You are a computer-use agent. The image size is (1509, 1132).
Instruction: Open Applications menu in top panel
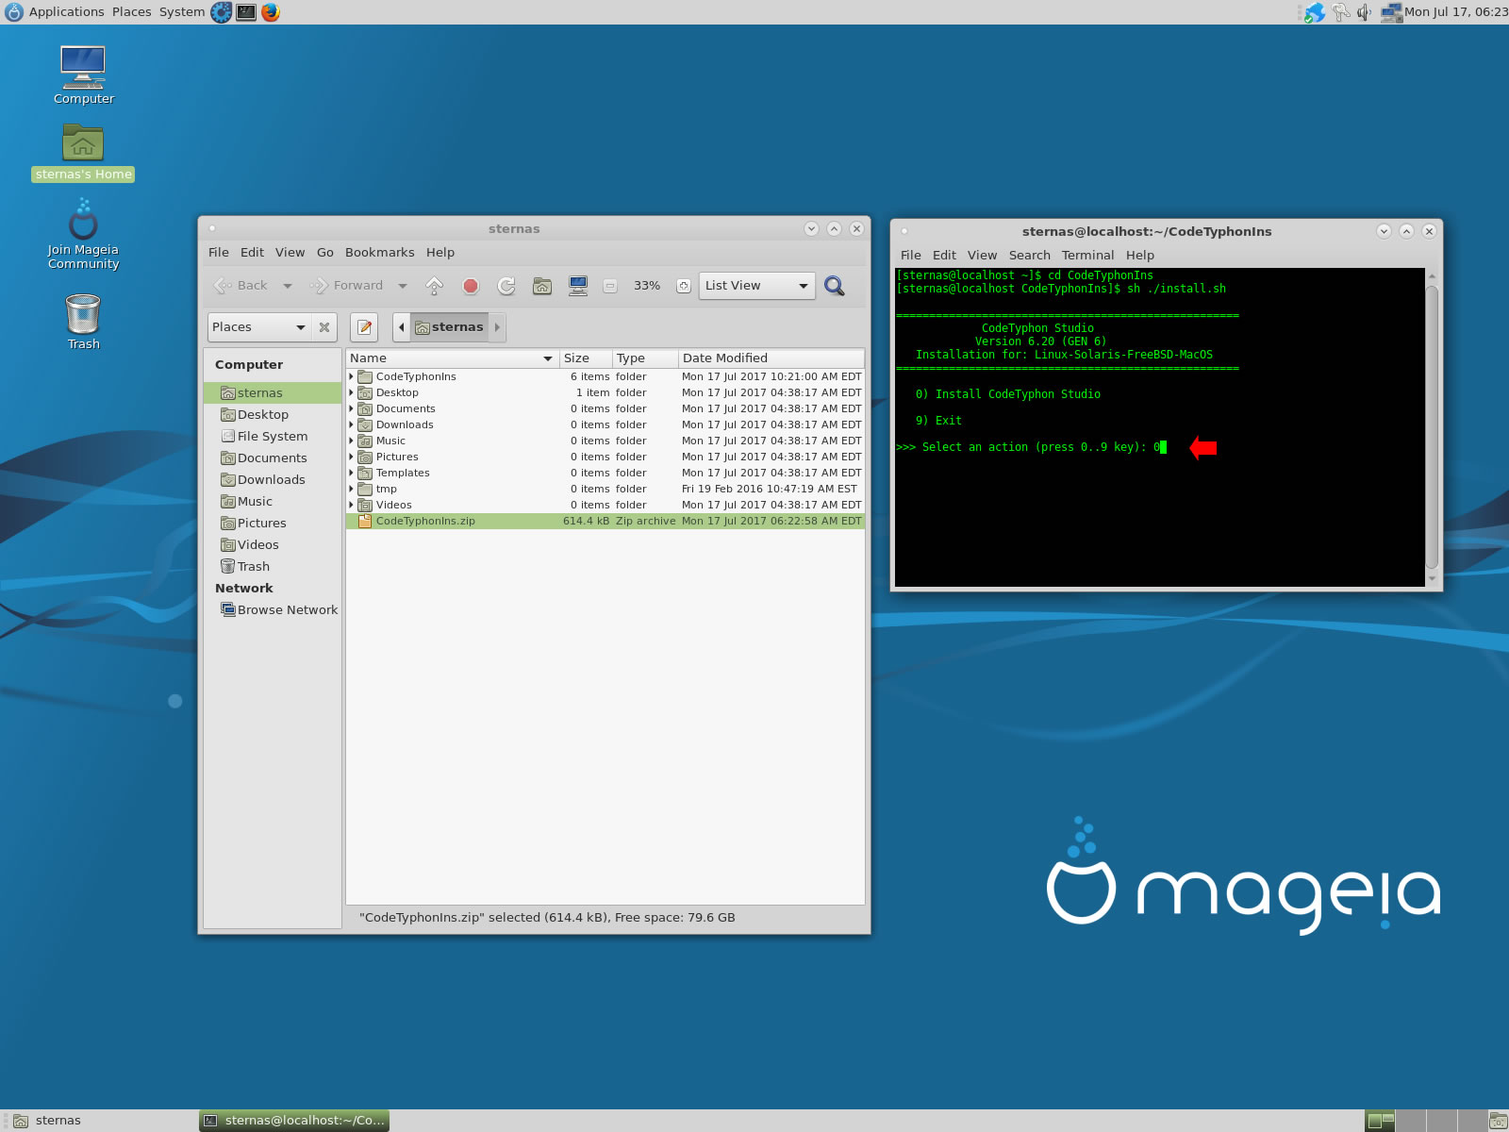(x=66, y=12)
